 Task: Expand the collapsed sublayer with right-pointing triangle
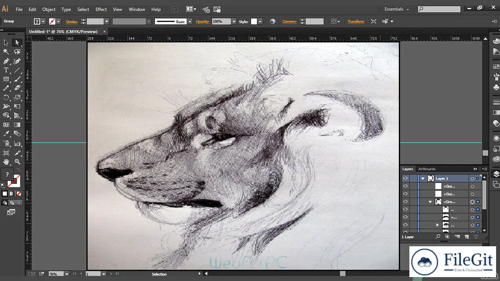coord(437,225)
